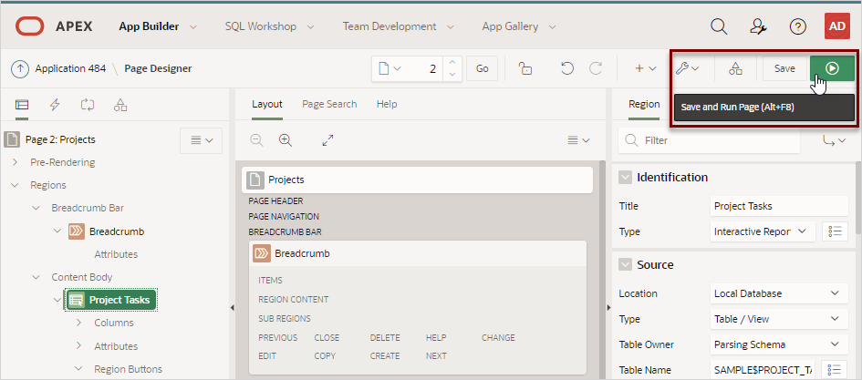Viewport: 862px width, 380px height.
Task: Open the list icon beside Table Name
Action: (835, 370)
